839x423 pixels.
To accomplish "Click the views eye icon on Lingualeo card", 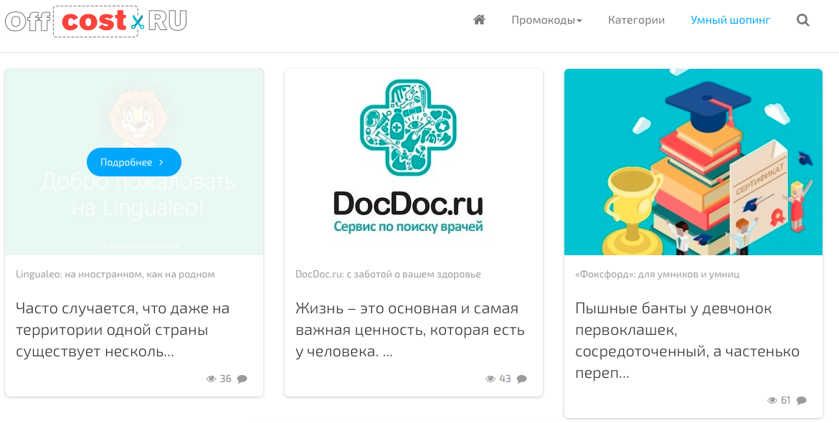I will click(212, 379).
